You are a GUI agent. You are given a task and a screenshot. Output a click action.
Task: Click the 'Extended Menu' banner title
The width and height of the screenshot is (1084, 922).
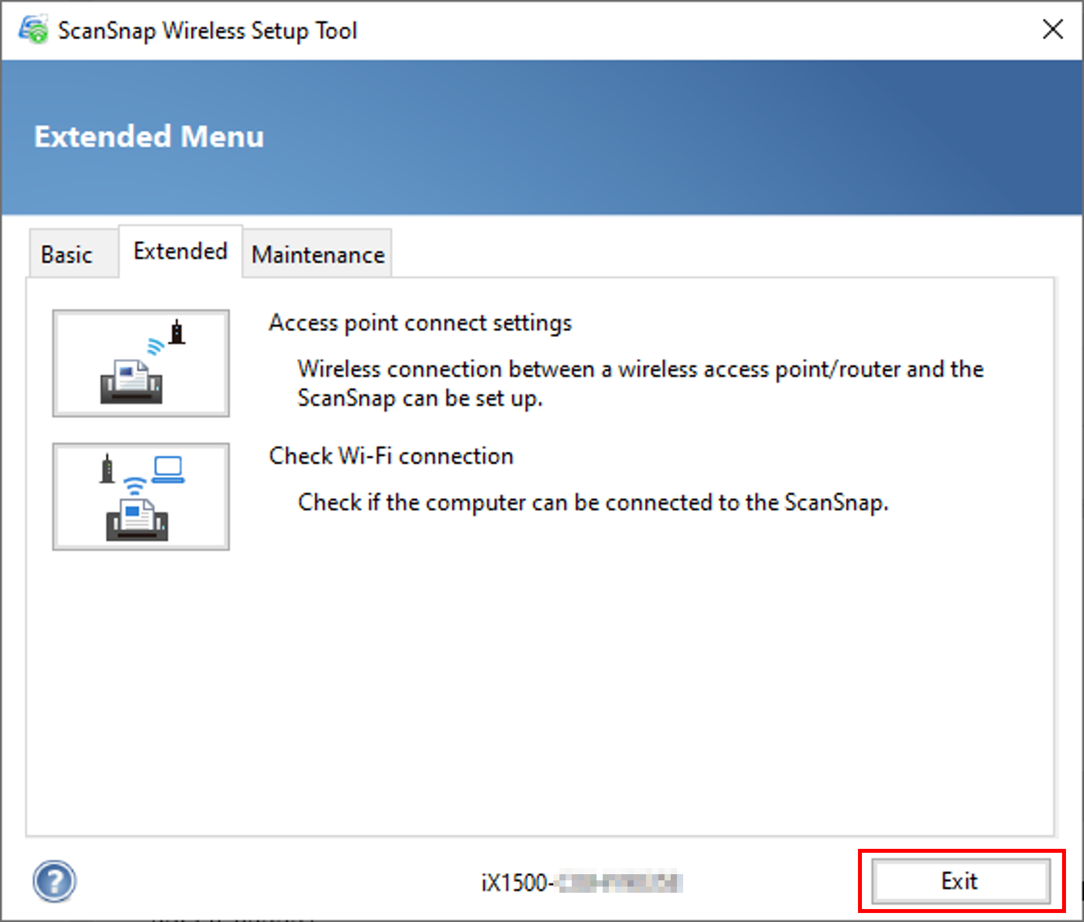[x=149, y=137]
